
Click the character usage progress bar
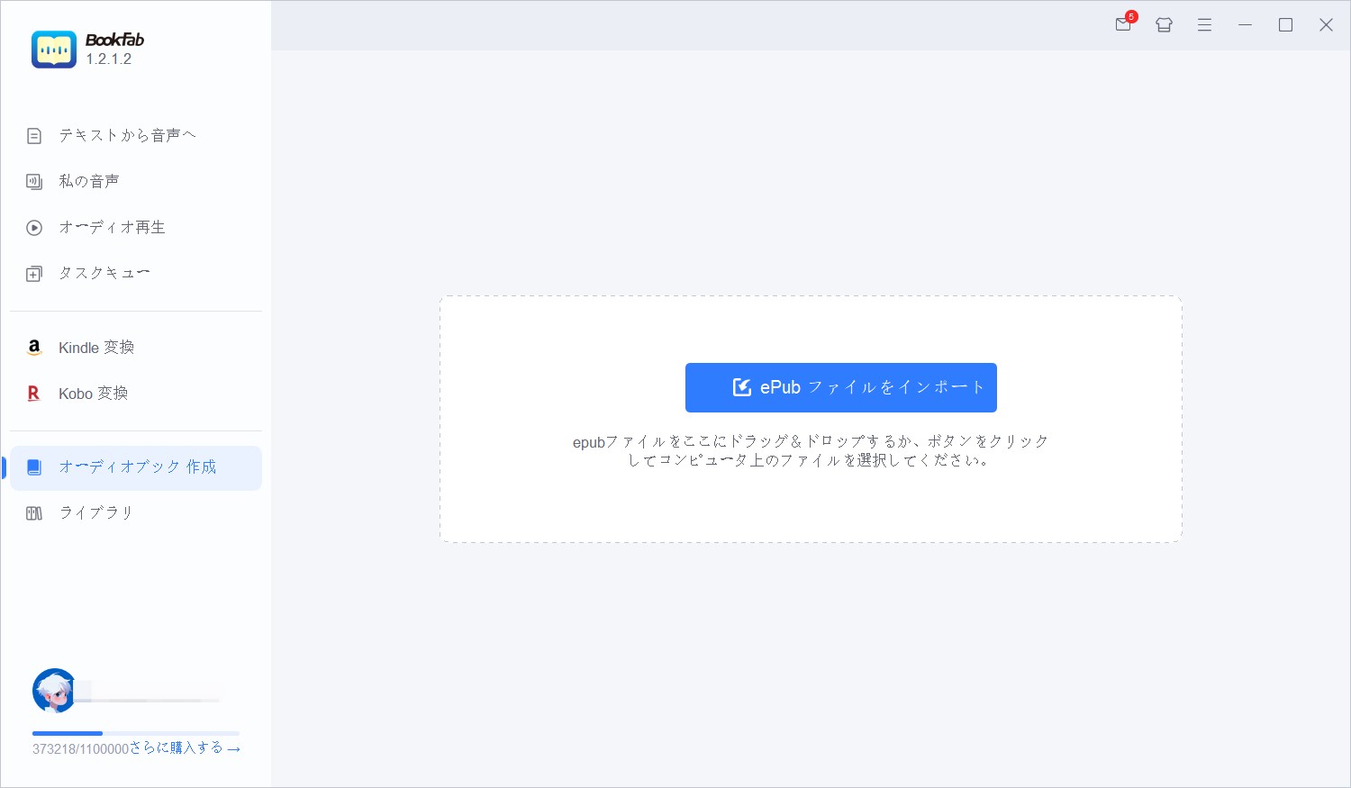tap(136, 733)
